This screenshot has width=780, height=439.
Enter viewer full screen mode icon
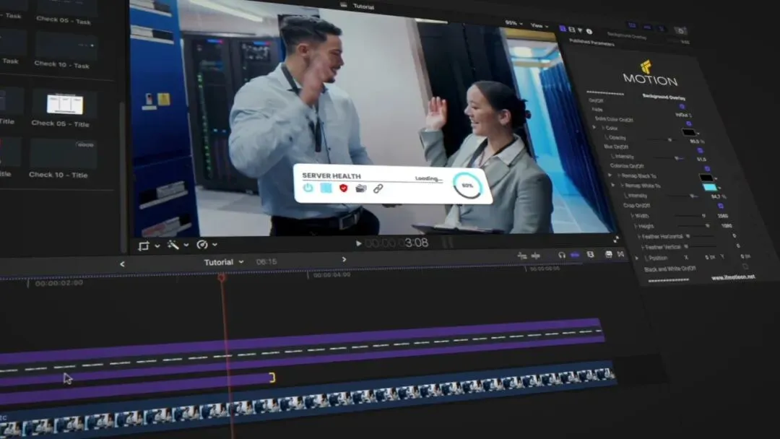click(x=616, y=240)
